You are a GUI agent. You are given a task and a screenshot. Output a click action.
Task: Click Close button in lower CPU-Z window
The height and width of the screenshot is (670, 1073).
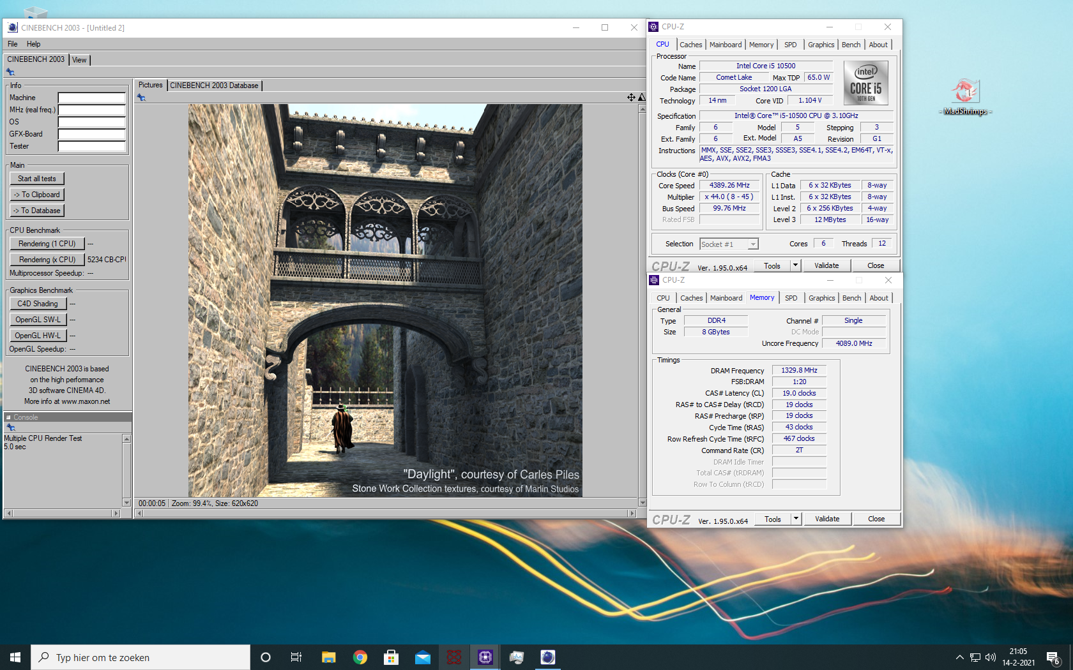(x=876, y=519)
